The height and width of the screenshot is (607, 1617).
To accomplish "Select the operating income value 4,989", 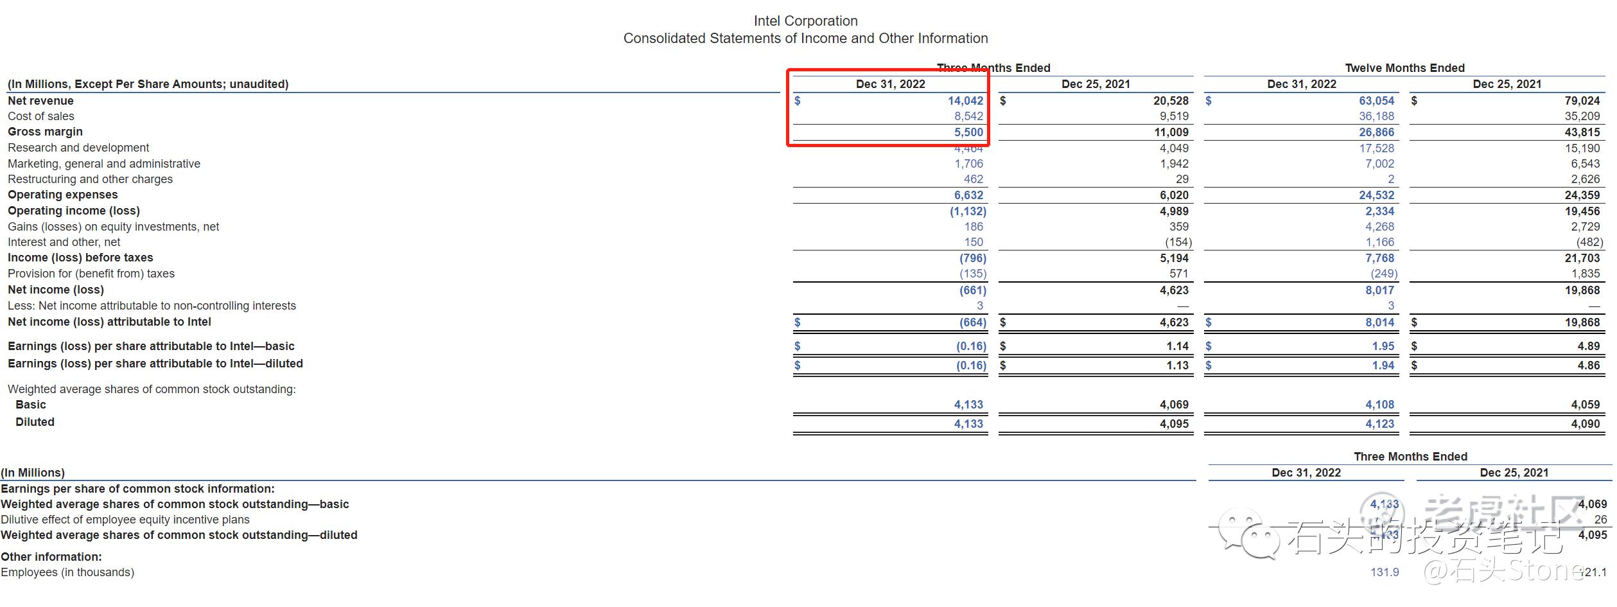I will [x=1174, y=211].
